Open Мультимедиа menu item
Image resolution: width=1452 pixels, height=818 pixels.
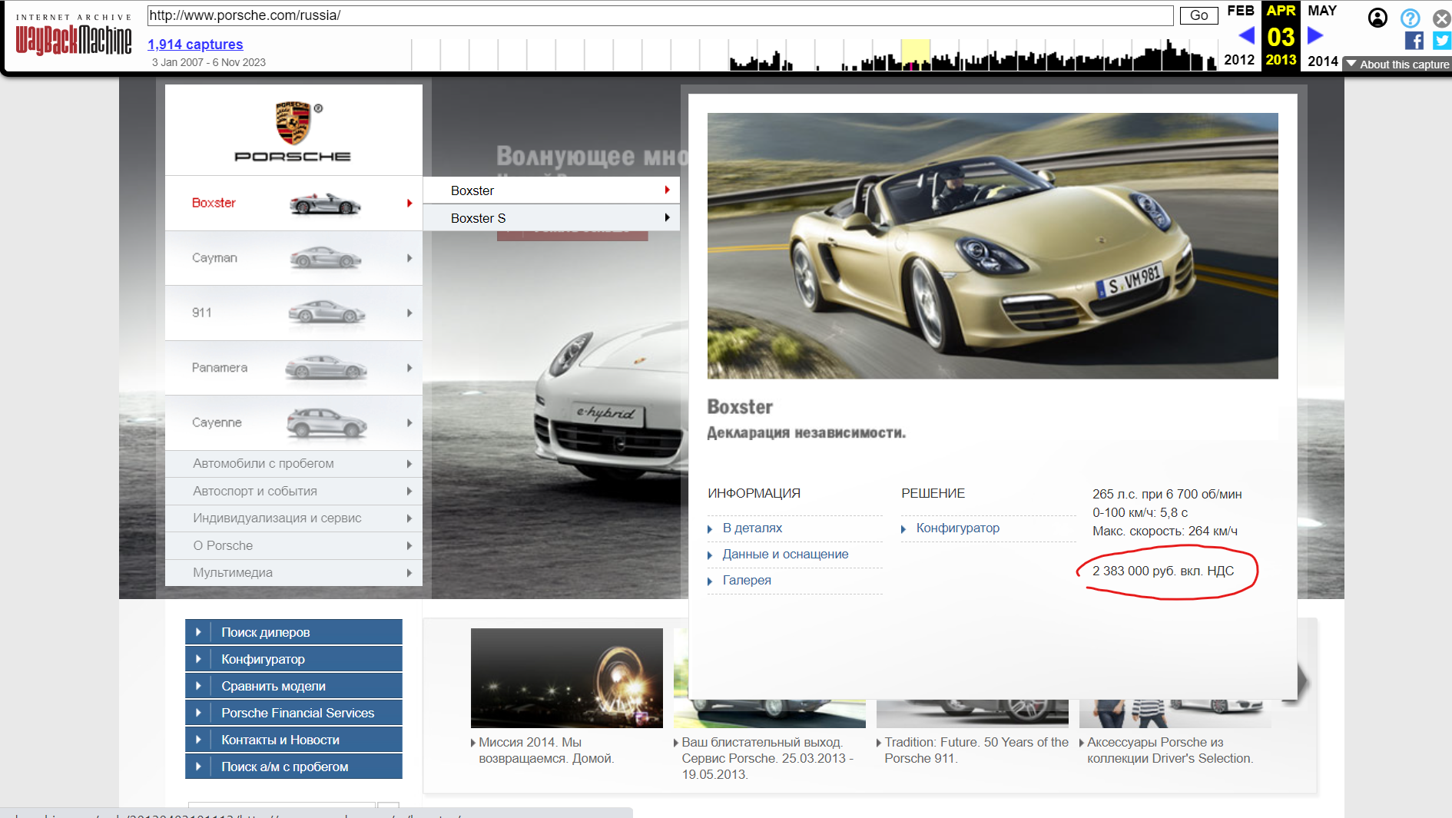click(293, 573)
